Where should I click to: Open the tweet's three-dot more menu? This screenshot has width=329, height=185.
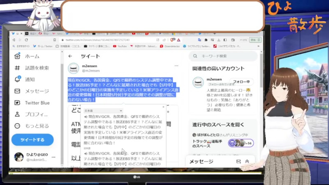[176, 66]
